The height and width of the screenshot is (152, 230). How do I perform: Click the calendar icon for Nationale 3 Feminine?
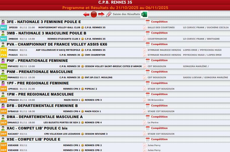148,22
